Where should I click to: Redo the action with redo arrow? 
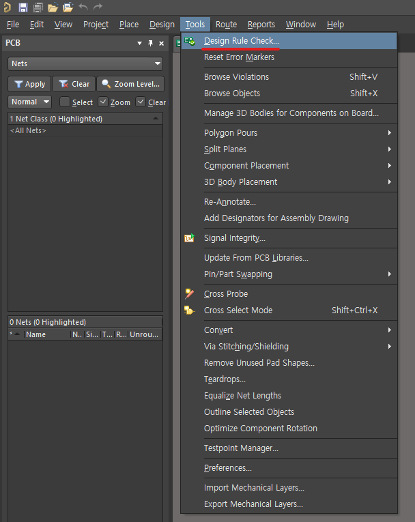(98, 7)
